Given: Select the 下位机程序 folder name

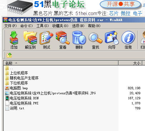Looking at the screenshot, I should click(x=19, y=83).
